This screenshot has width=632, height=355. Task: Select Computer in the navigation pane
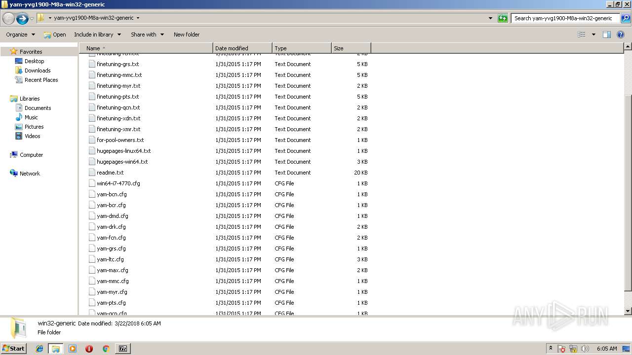(x=31, y=155)
